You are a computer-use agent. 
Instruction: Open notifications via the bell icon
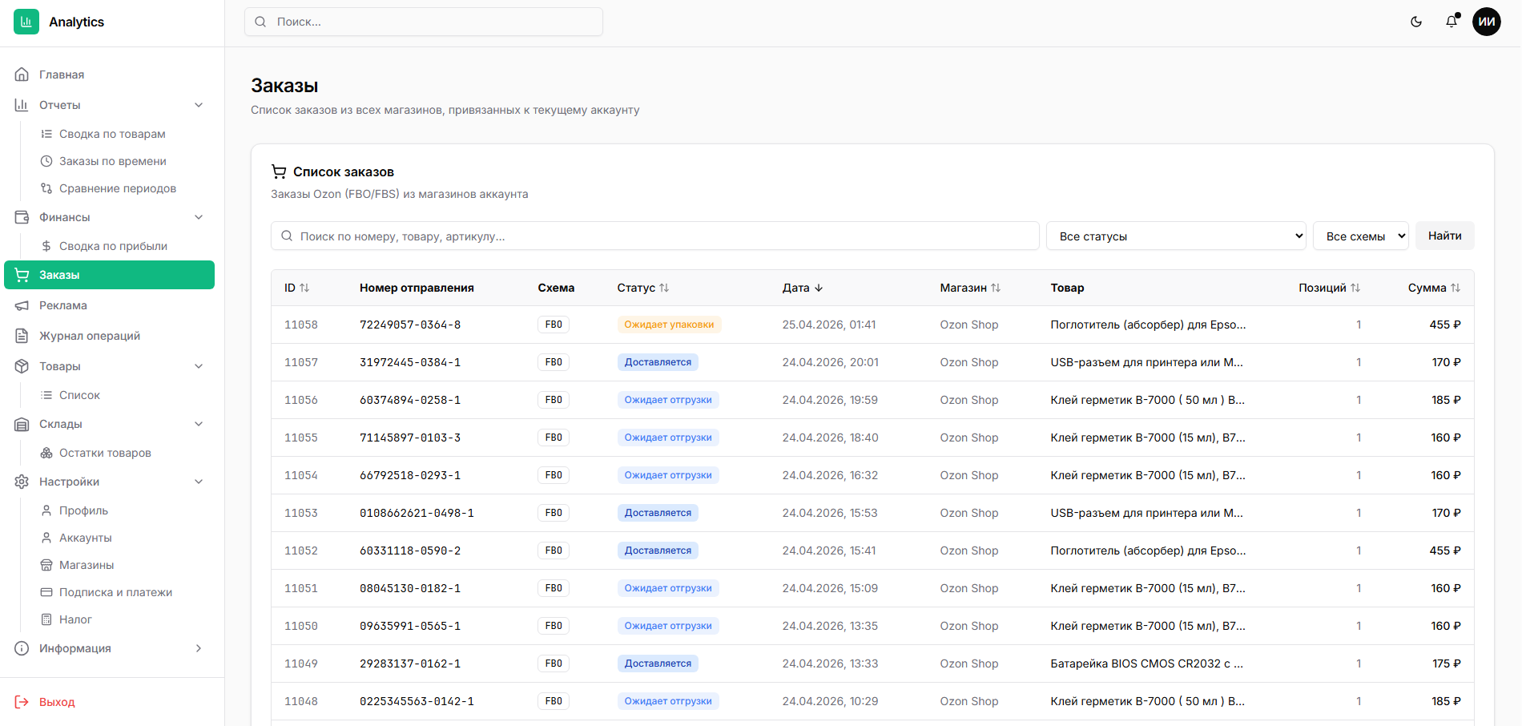tap(1452, 22)
